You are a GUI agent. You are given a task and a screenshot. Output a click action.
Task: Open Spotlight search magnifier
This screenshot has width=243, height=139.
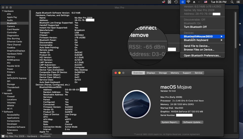click(232, 2)
